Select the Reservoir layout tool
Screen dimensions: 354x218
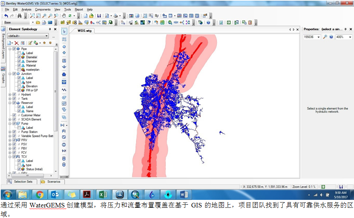(64, 67)
